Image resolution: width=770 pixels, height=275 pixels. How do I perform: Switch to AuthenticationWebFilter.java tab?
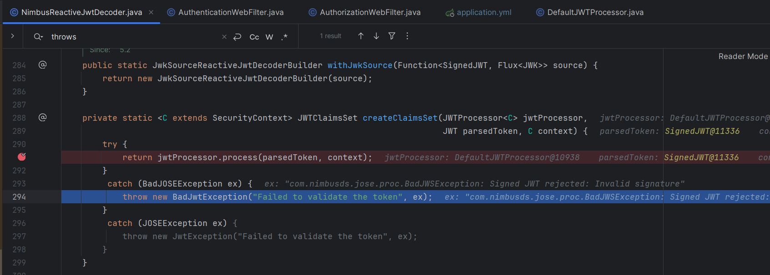[226, 12]
